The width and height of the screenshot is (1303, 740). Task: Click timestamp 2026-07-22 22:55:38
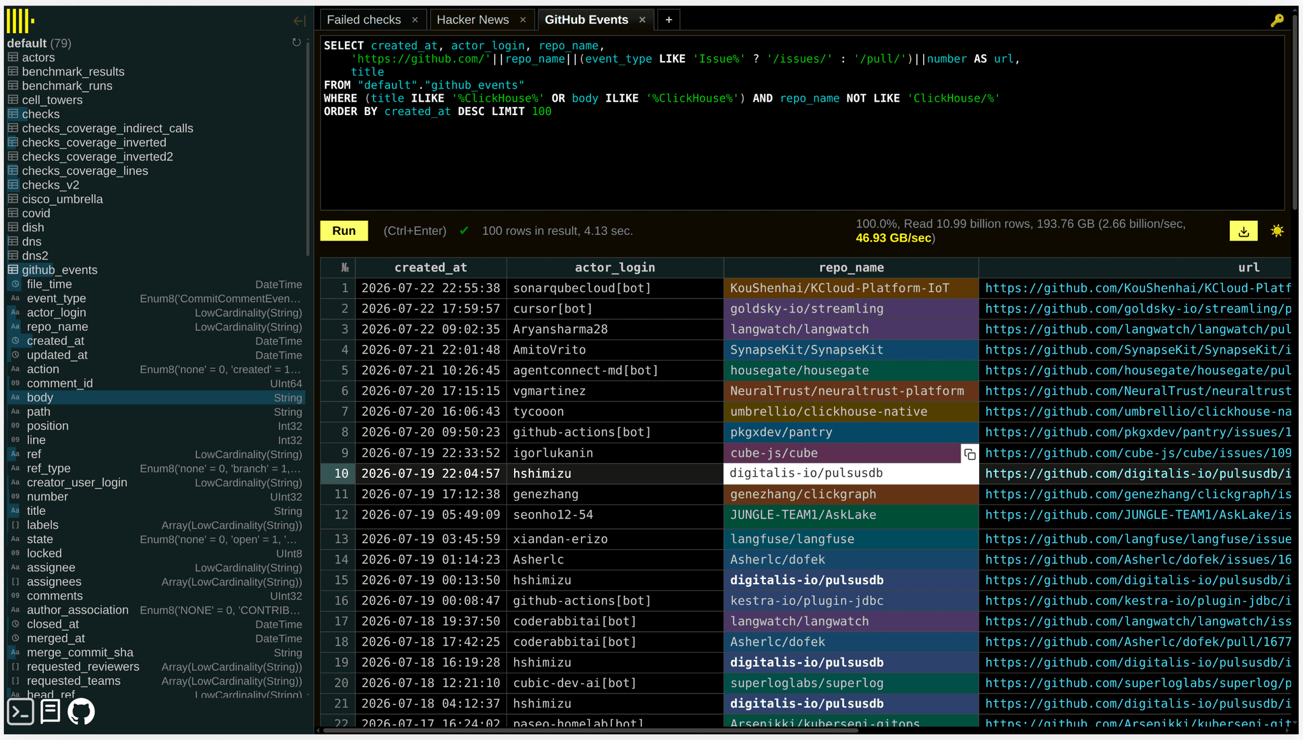431,288
